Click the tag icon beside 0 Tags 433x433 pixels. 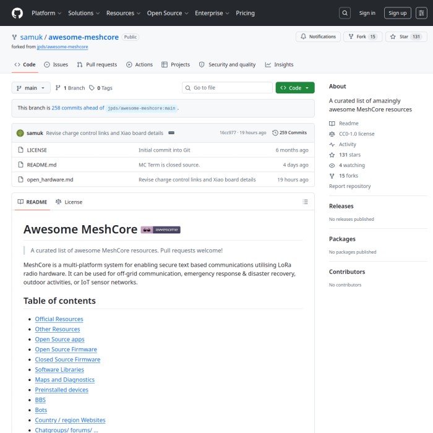92,88
